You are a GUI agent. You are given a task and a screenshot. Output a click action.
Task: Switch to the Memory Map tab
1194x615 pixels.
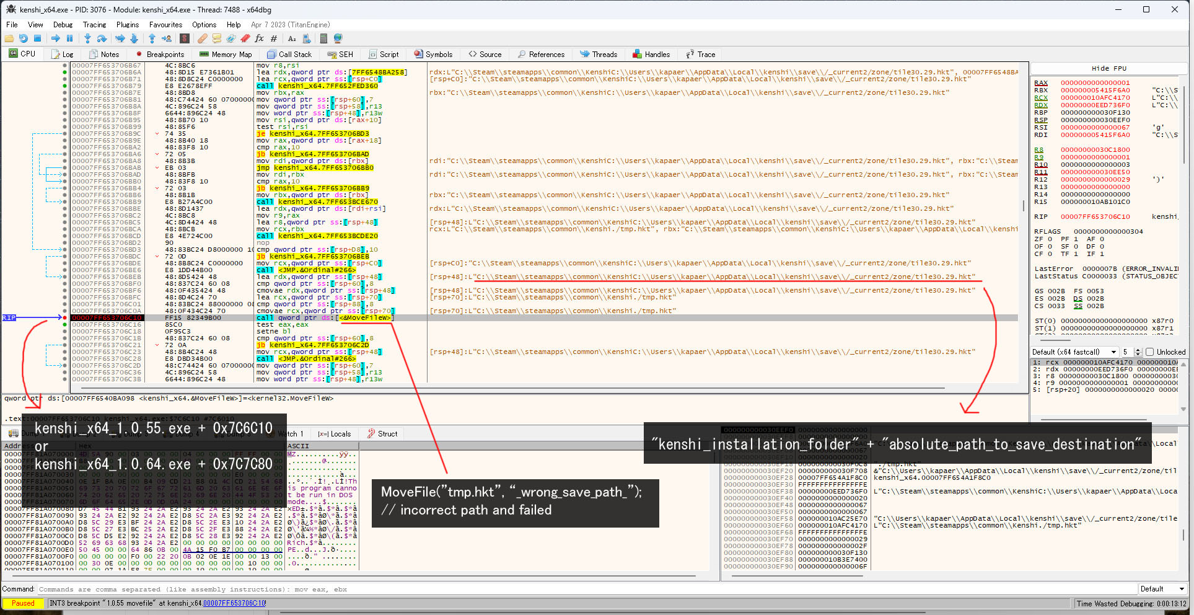pyautogui.click(x=226, y=55)
